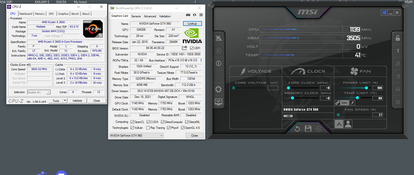Open the Socket #1 selection dropdown
This screenshot has width=414, height=175.
[x=39, y=92]
